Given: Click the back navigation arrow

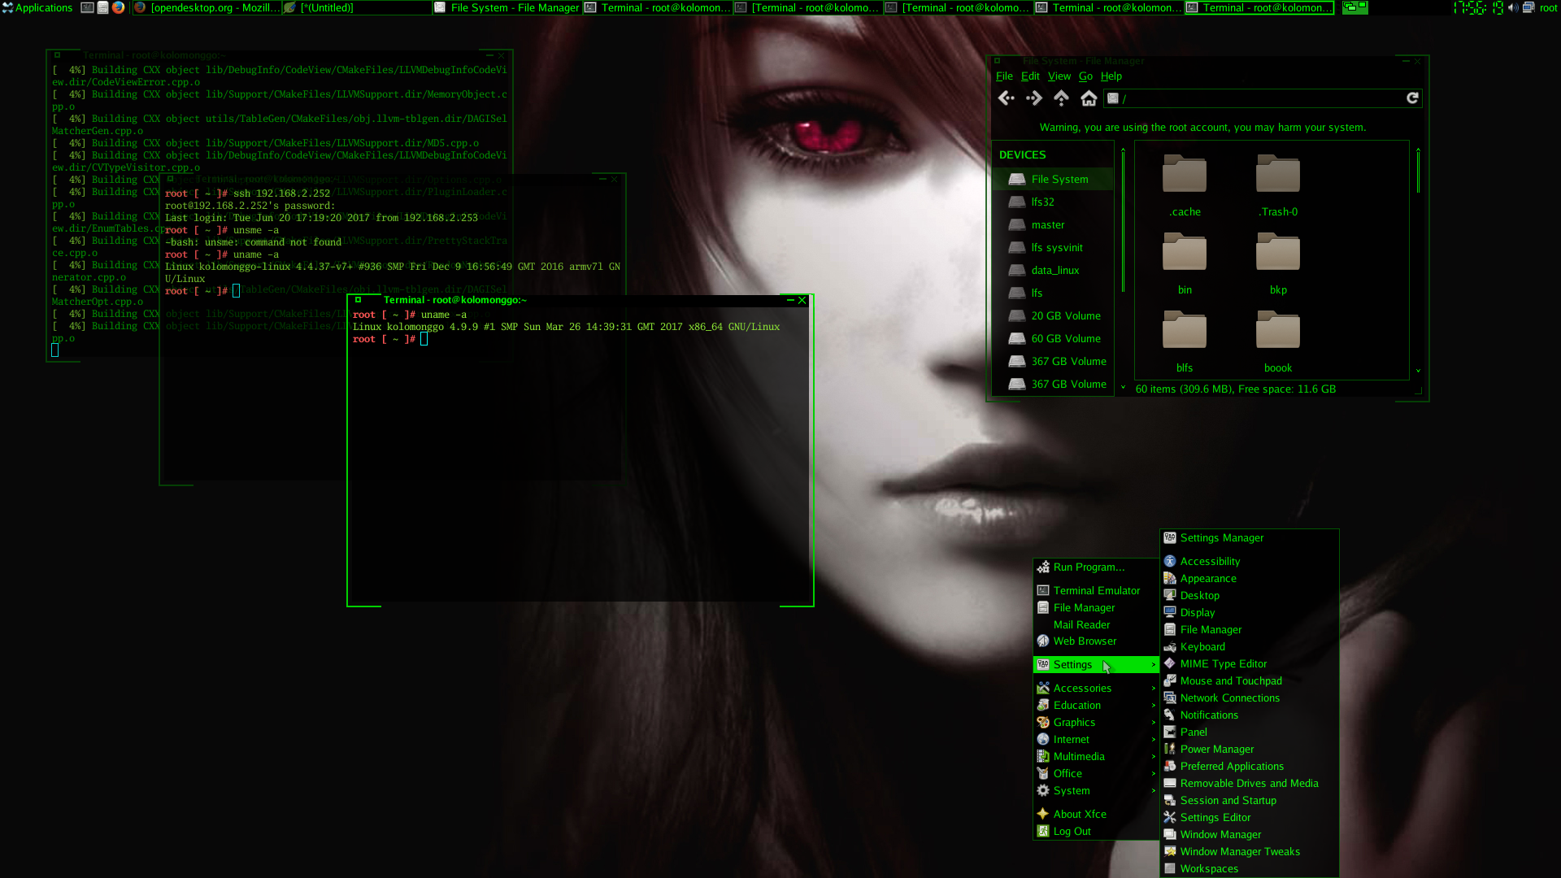Looking at the screenshot, I should pos(1006,98).
